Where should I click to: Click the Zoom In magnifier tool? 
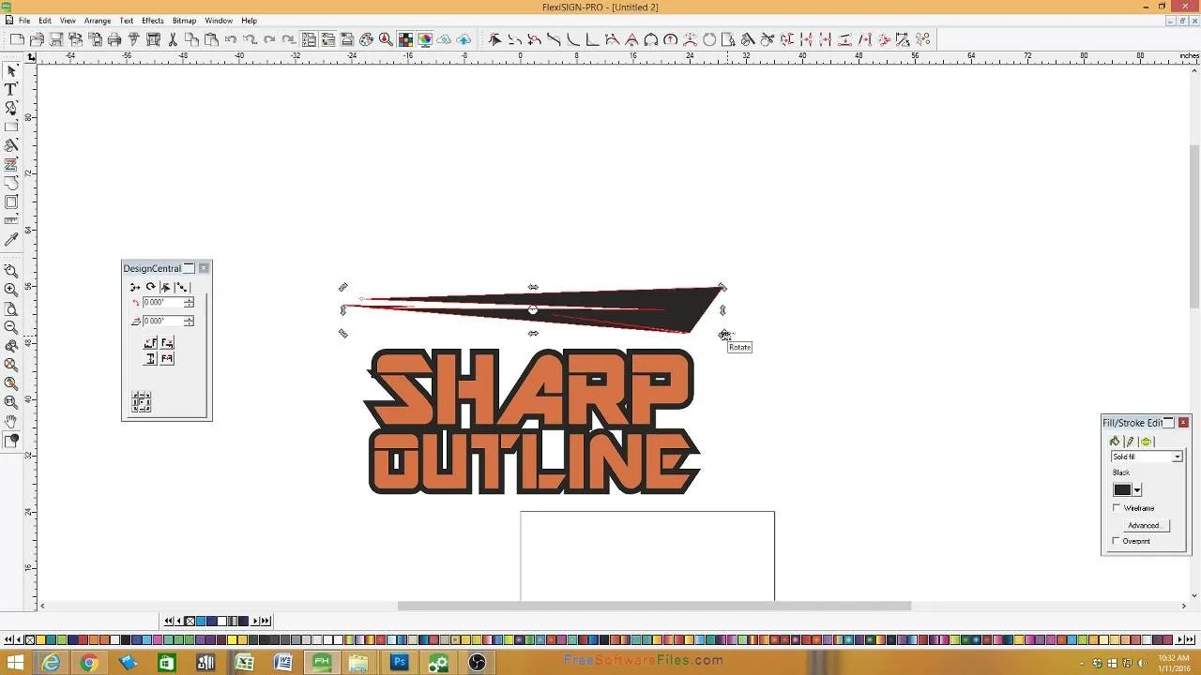coord(11,290)
